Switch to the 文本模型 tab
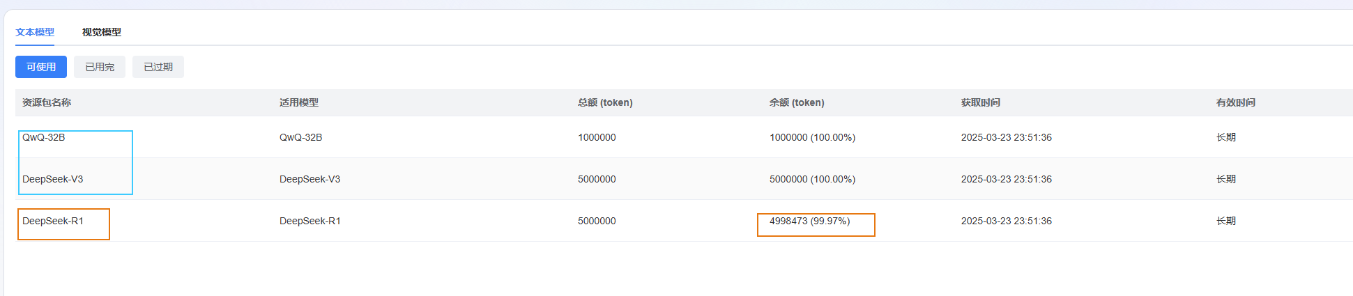 [35, 32]
